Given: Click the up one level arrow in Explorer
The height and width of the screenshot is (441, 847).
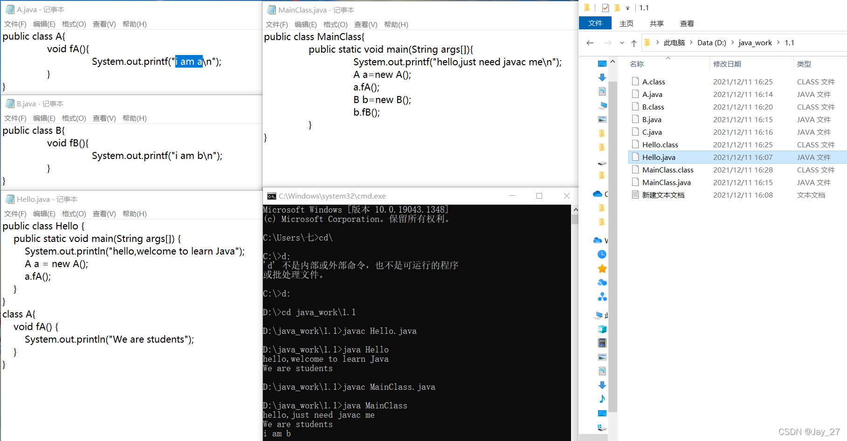Looking at the screenshot, I should tap(634, 42).
